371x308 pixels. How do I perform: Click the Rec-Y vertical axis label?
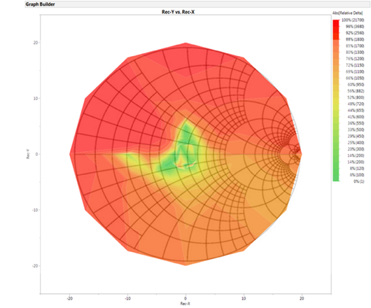[28, 154]
